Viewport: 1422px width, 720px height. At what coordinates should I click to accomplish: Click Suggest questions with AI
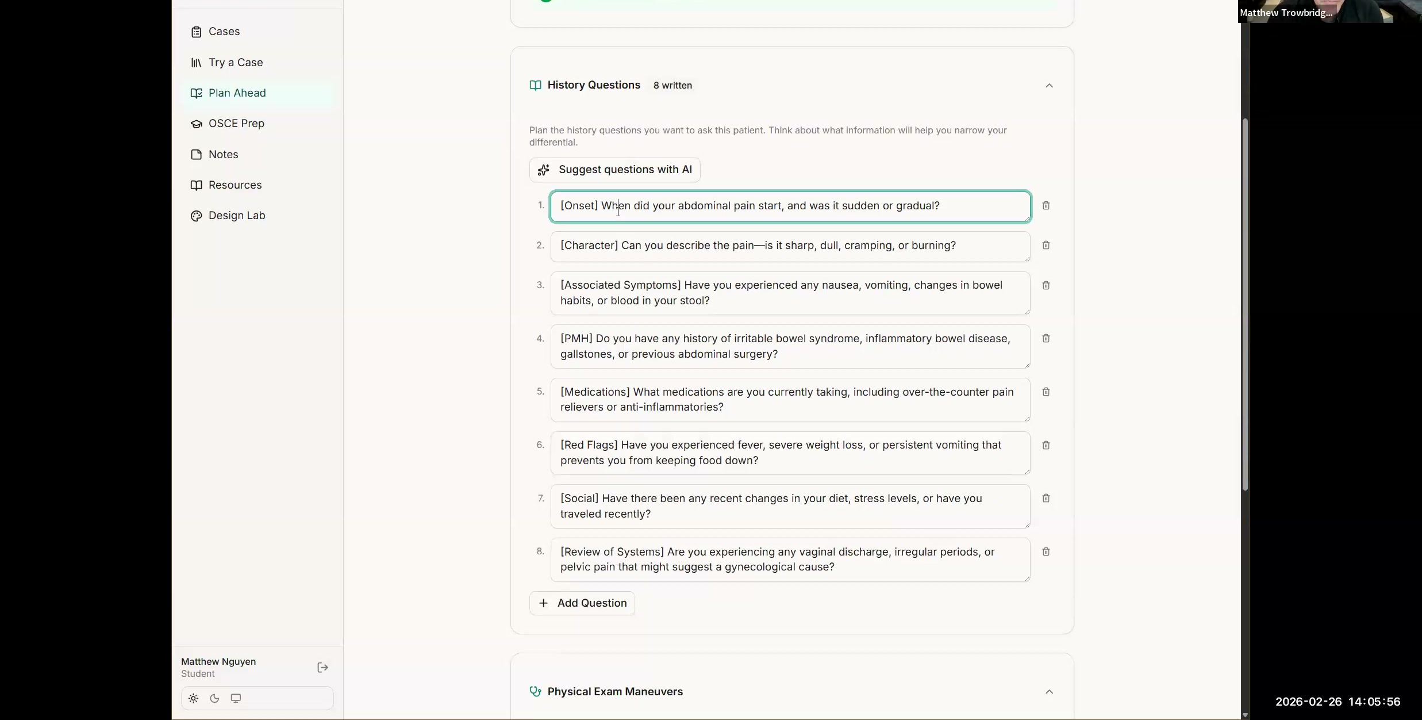614,169
